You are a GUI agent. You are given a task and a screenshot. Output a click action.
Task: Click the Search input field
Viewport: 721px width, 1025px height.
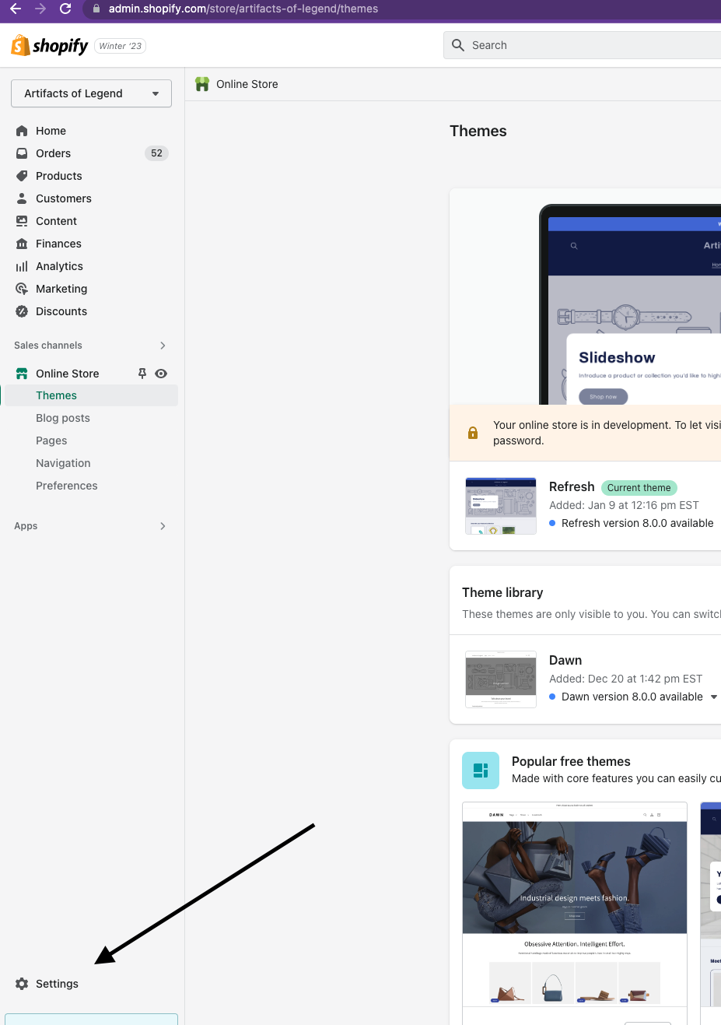coord(582,45)
